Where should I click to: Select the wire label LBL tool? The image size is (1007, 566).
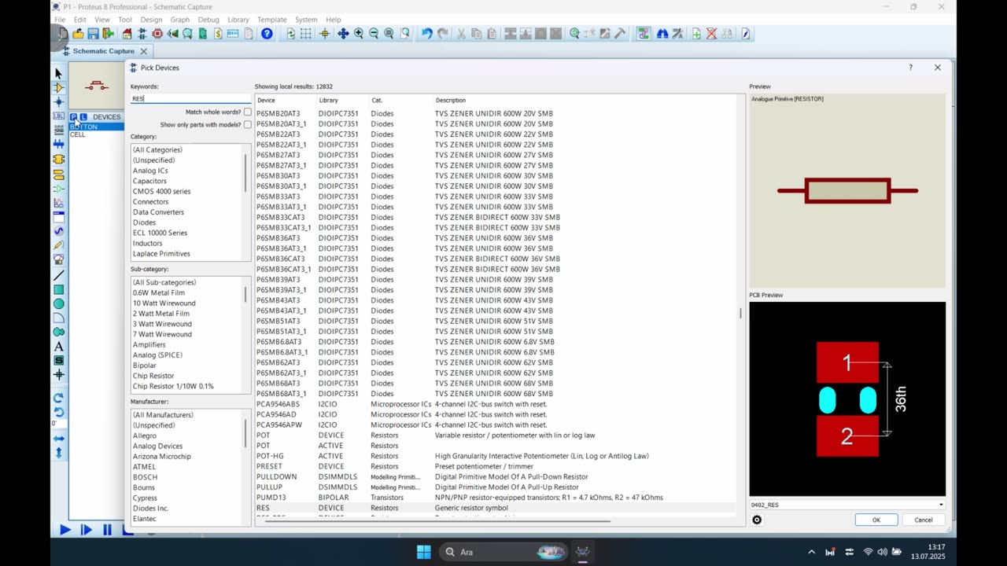pyautogui.click(x=58, y=116)
